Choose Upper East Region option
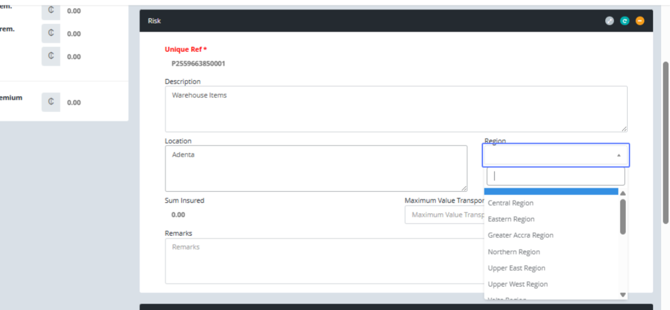Screen dimensions: 670x310 tap(516, 268)
